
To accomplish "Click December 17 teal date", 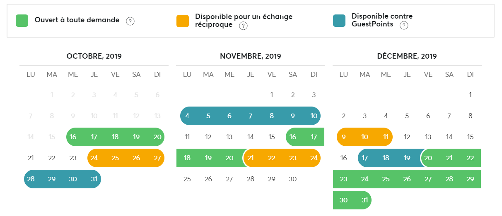I will tap(365, 158).
